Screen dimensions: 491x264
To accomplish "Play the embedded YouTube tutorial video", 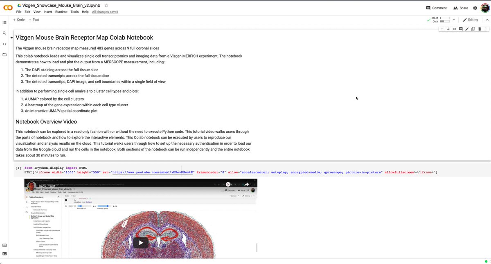I will pyautogui.click(x=141, y=243).
